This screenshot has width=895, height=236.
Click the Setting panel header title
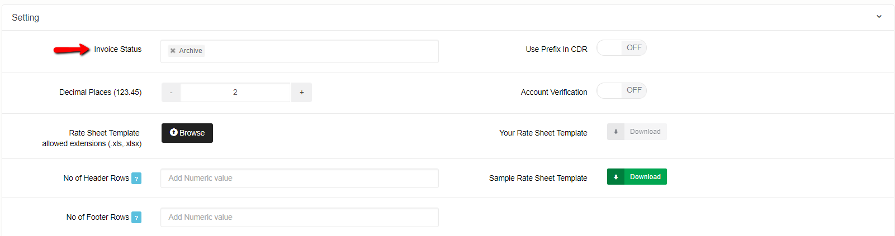click(26, 18)
